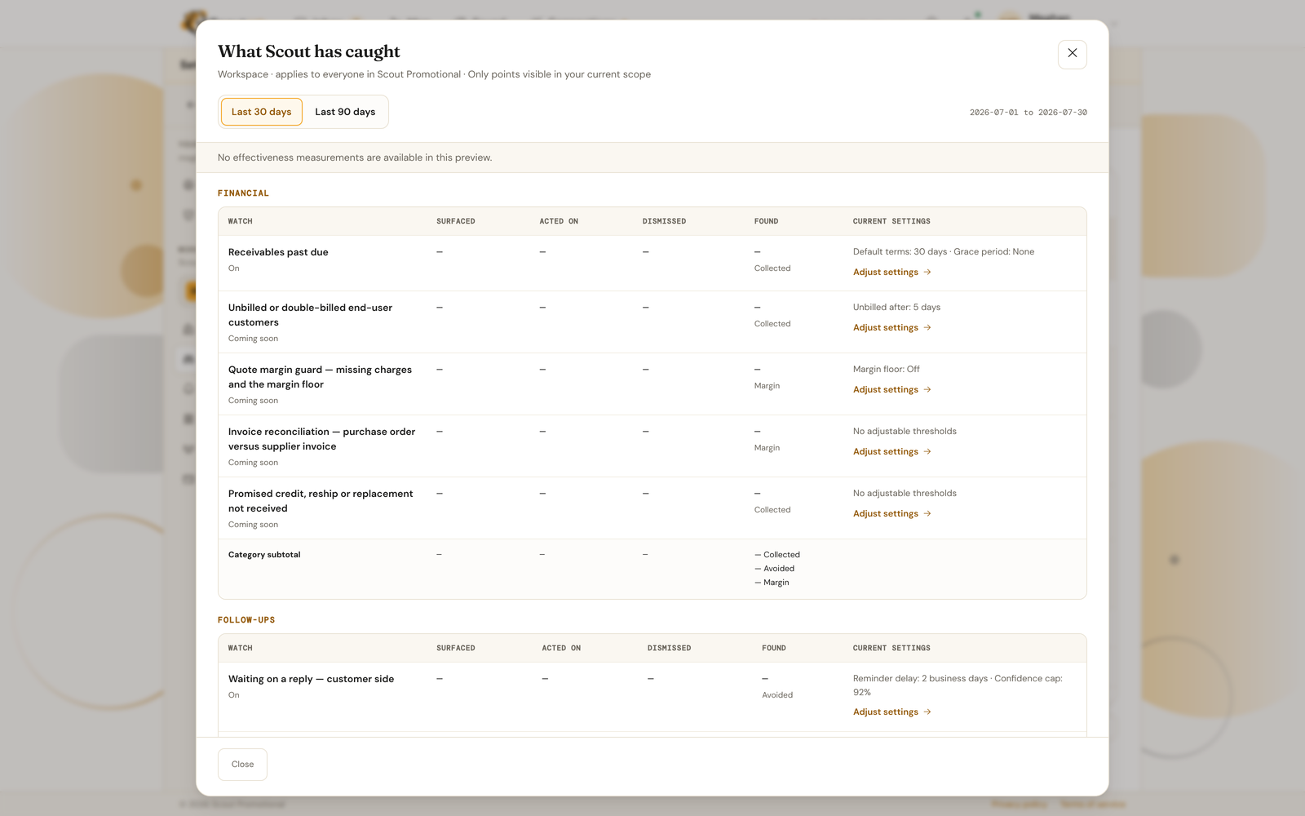Click 'Margin floor: Off' setting text
Image resolution: width=1305 pixels, height=816 pixels.
(x=886, y=370)
